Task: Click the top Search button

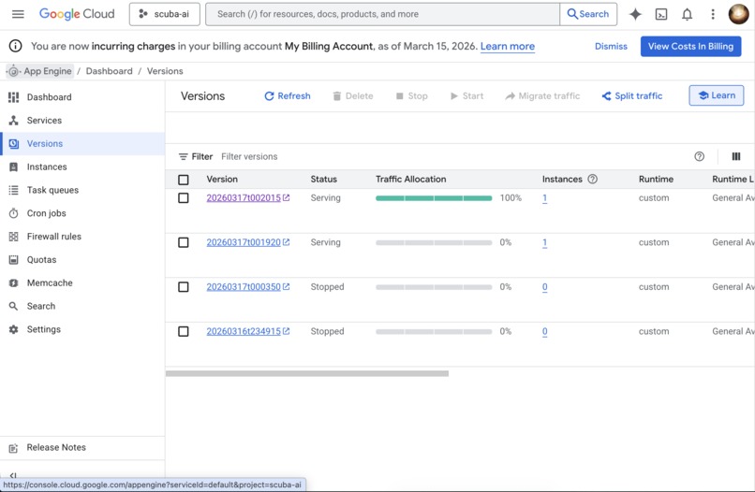Action: pos(588,14)
